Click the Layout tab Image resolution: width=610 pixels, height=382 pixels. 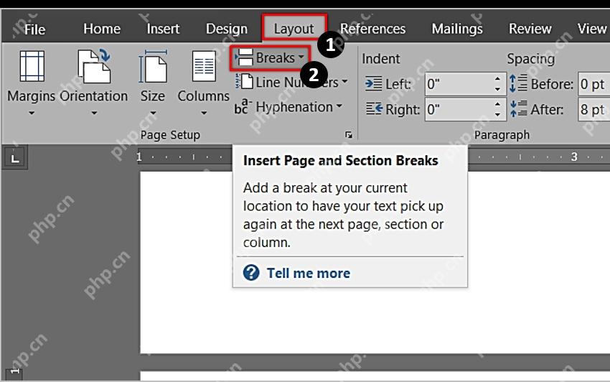pos(294,29)
